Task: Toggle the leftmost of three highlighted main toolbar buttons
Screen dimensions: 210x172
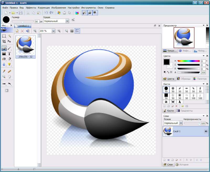Action: coord(84,13)
